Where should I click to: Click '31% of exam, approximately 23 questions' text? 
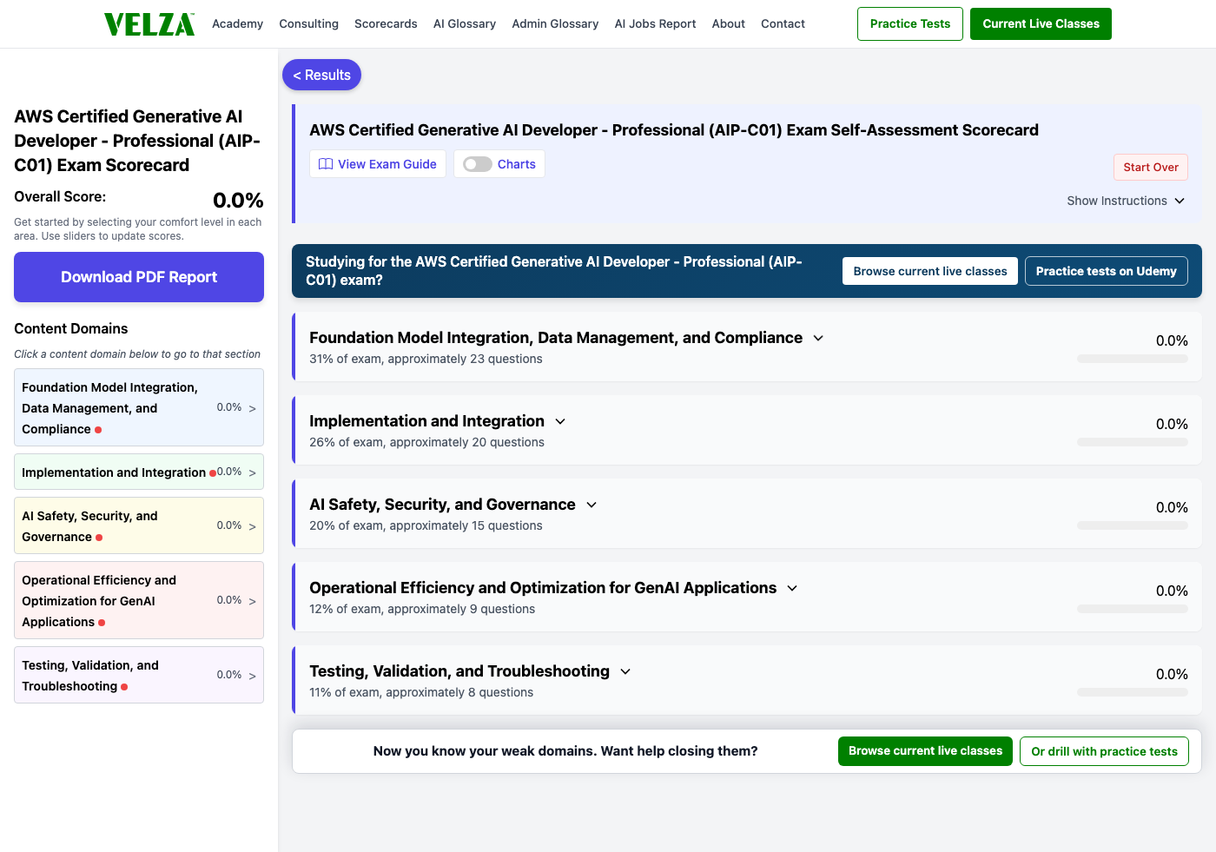point(426,359)
